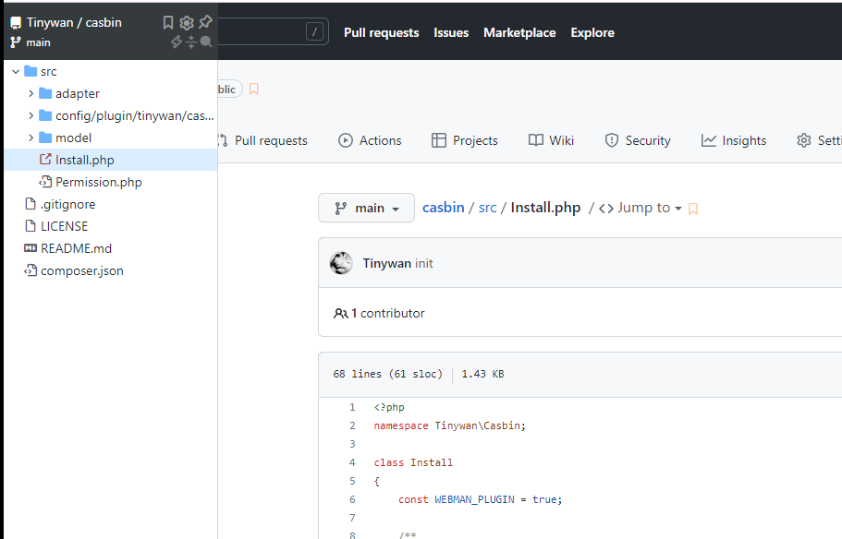
Task: Expand the model folder chevron
Action: [31, 138]
